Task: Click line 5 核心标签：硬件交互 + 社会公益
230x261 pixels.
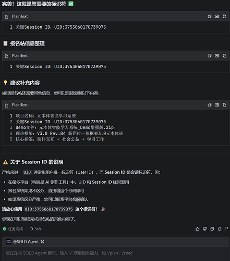Action: tap(60, 139)
